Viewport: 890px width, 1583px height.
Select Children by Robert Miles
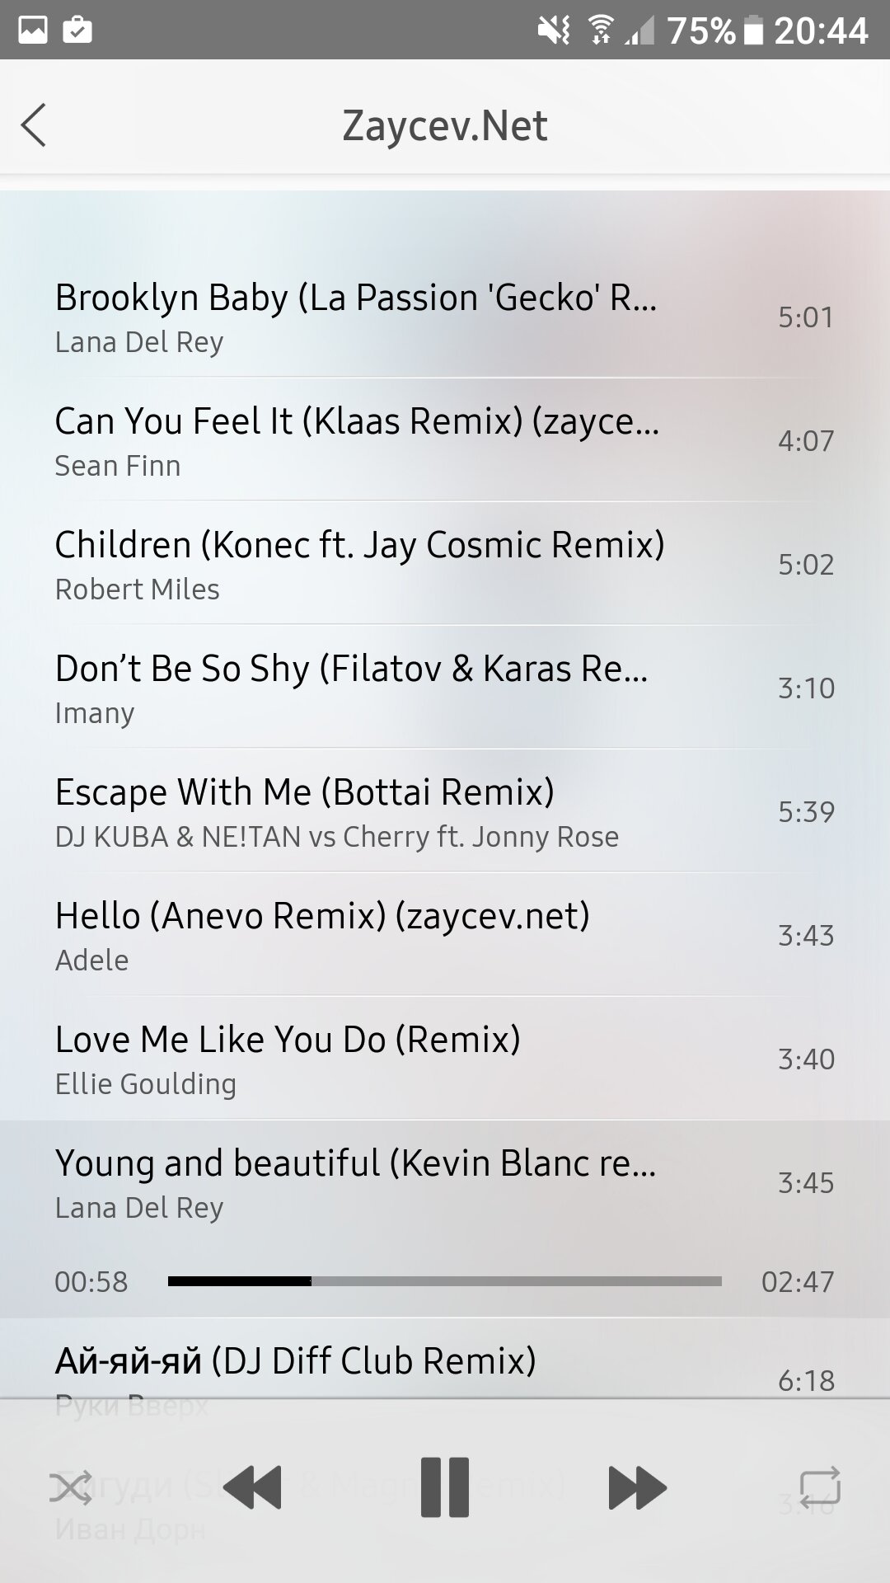coord(445,564)
